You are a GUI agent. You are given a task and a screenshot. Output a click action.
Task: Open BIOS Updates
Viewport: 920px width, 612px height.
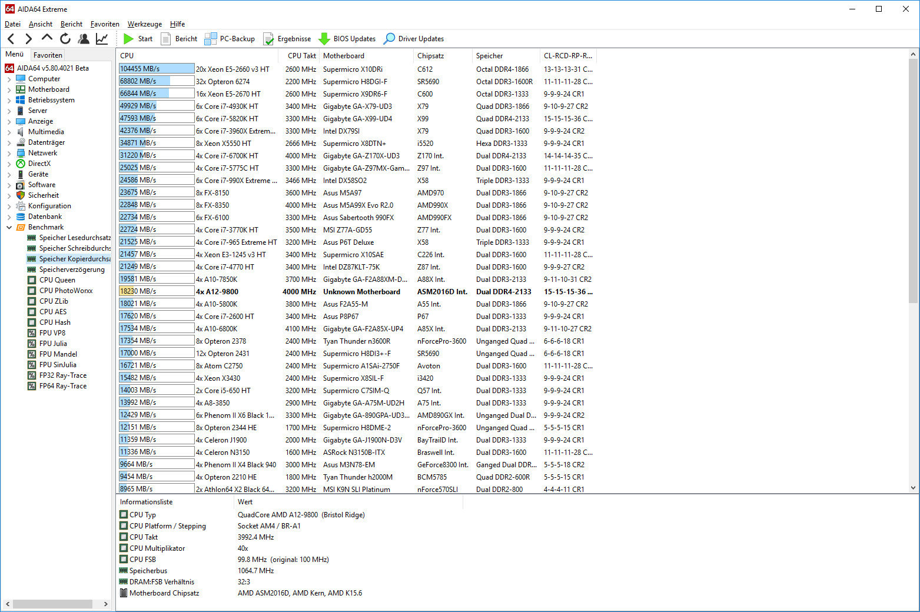347,39
